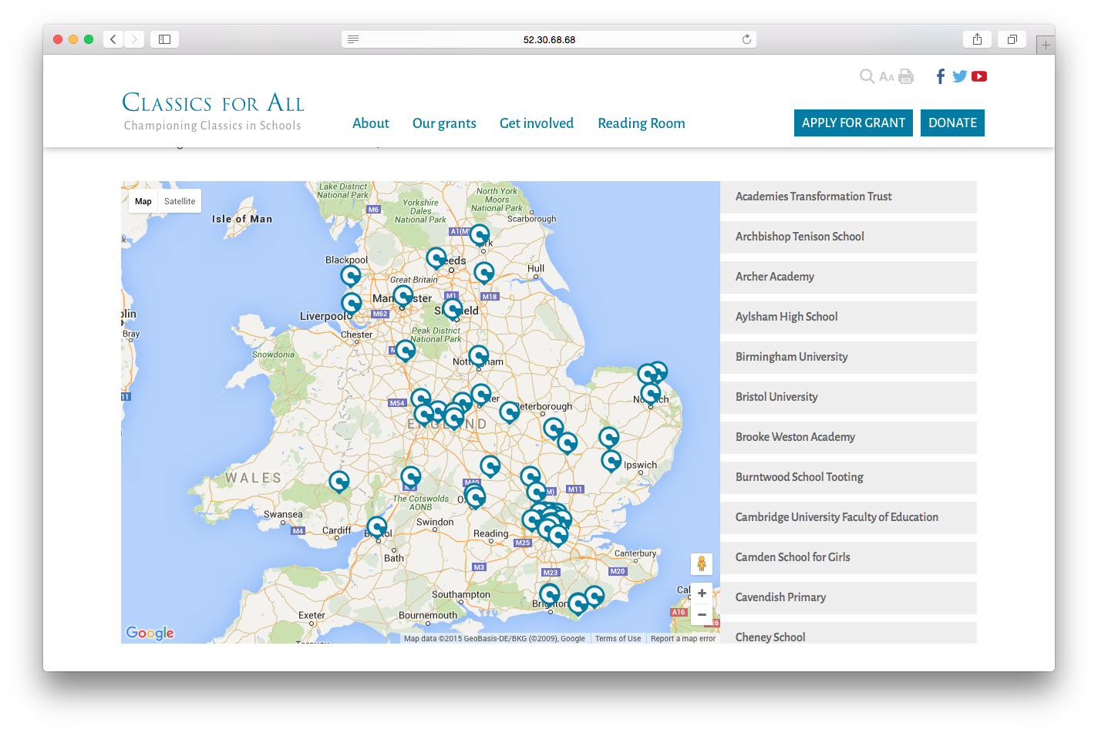1098x733 pixels.
Task: Open the Get involved menu
Action: click(x=537, y=123)
